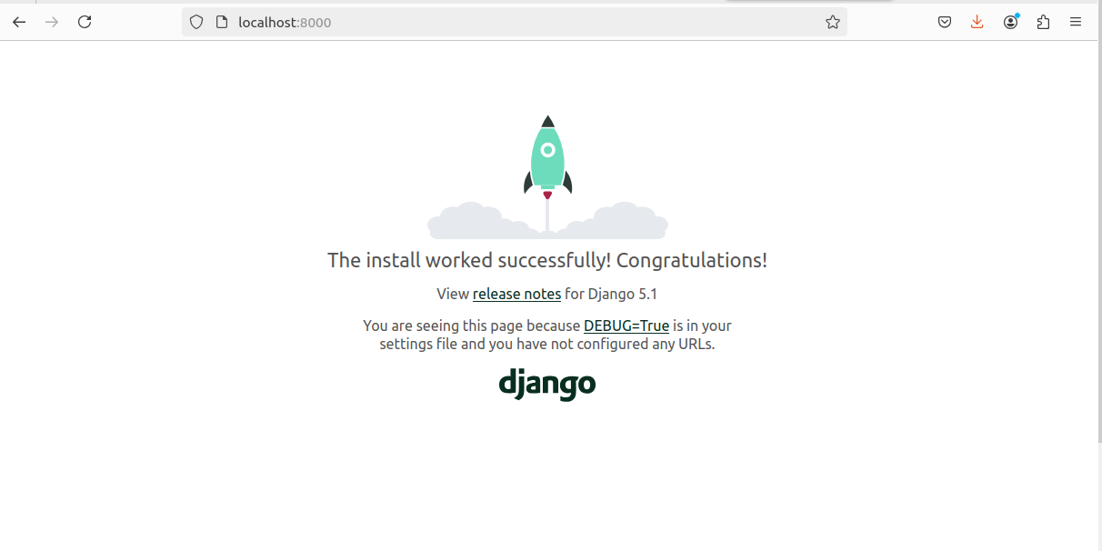Save the page to Pocket

point(945,22)
